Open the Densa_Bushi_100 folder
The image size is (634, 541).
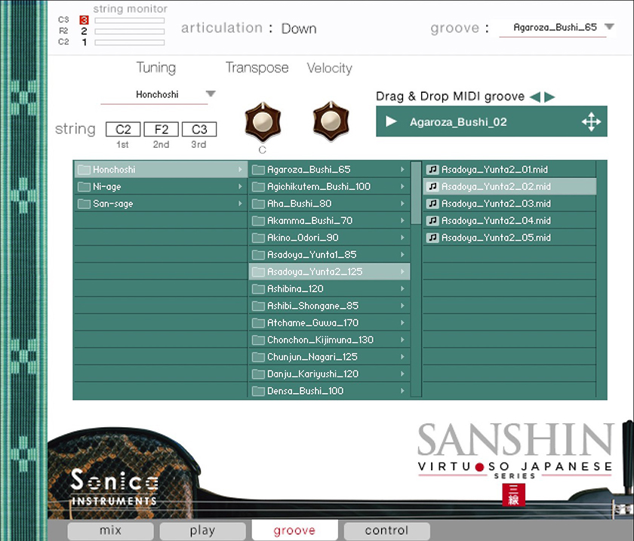329,391
